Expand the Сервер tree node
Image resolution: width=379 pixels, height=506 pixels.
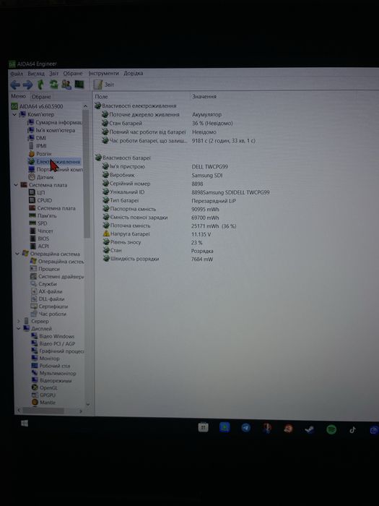pyautogui.click(x=19, y=322)
